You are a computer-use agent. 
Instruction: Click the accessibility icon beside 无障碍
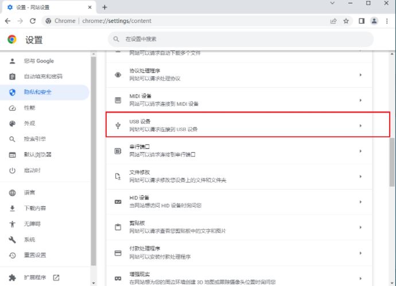click(x=12, y=224)
